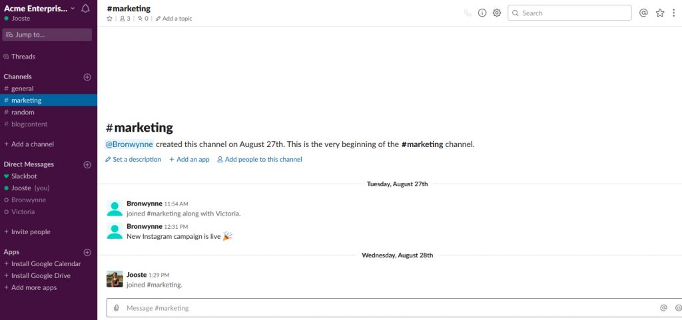This screenshot has height=320, width=682.
Task: Open channel settings gear icon
Action: pos(497,13)
